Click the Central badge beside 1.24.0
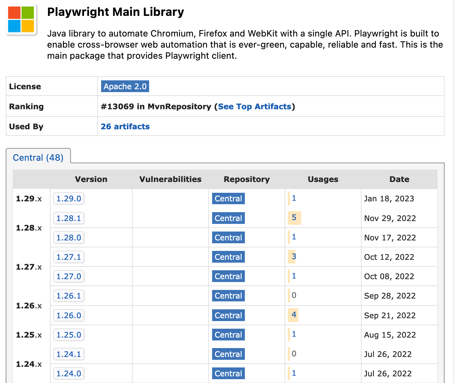 coord(228,373)
